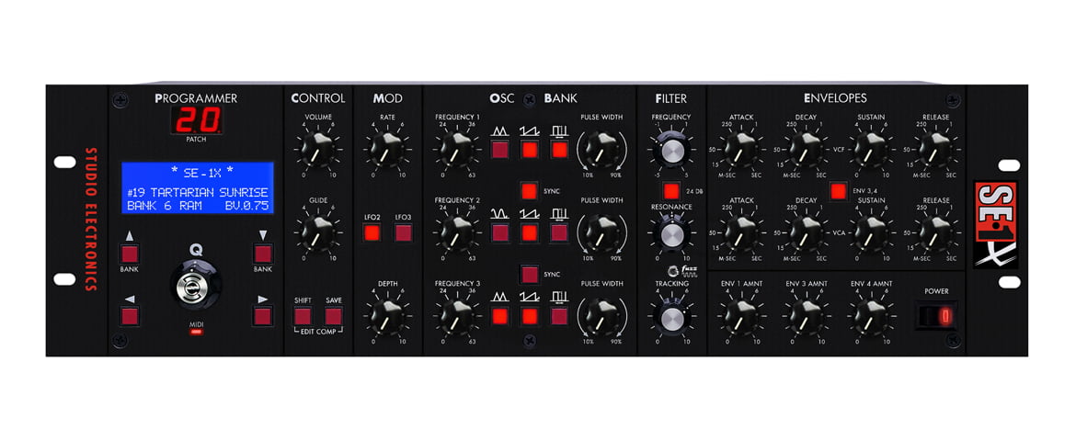The width and height of the screenshot is (1076, 441).
Task: Toggle the LFO2 button
Action: pos(372,233)
